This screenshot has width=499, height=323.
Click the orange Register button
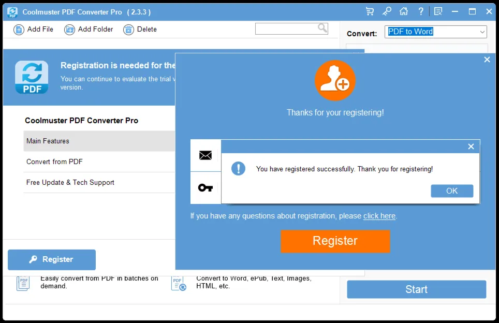click(335, 241)
